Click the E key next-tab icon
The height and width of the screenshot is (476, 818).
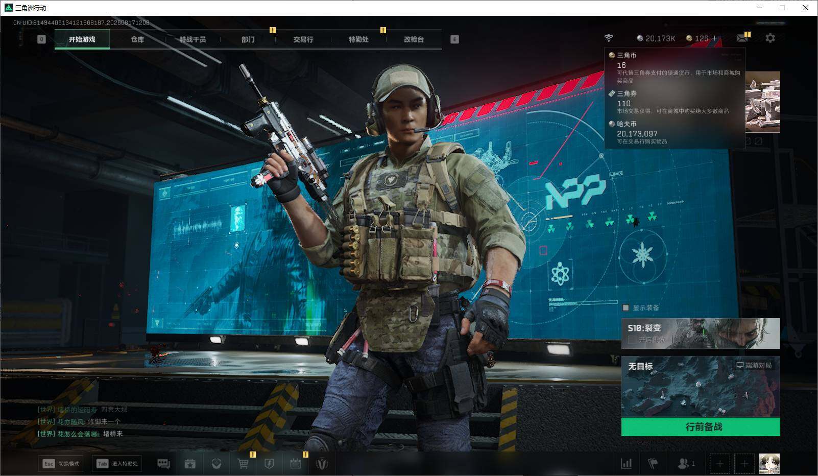click(454, 39)
